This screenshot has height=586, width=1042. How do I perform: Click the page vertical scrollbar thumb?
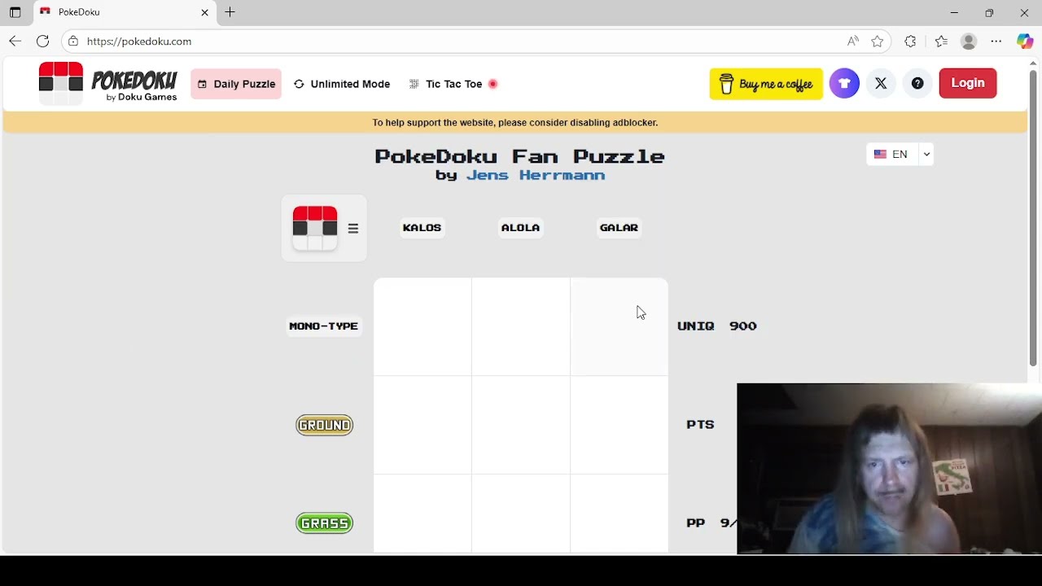[1034, 217]
